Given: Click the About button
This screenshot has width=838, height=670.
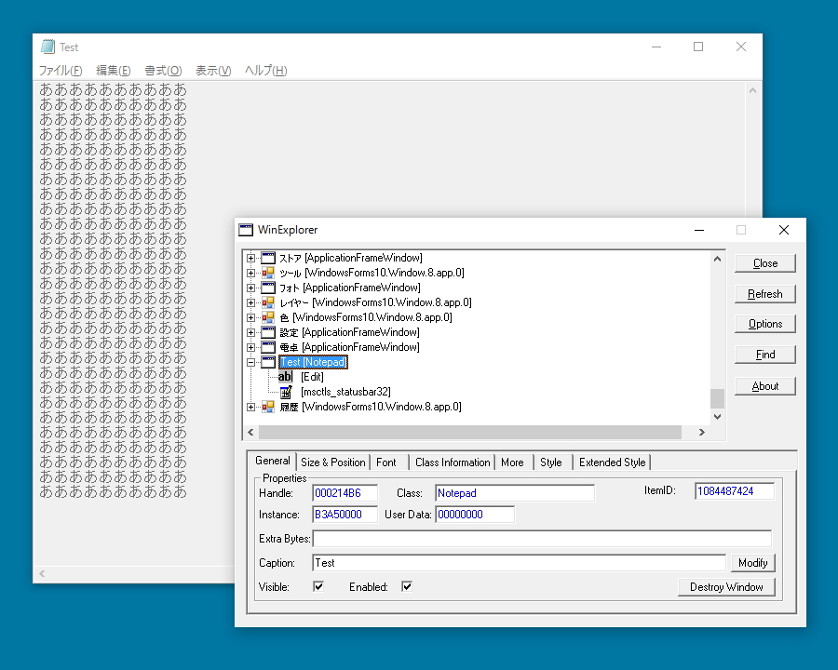Looking at the screenshot, I should [765, 386].
